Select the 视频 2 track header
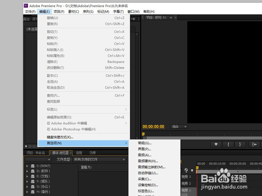Screen dimensions: 262x196 click(x=188, y=184)
